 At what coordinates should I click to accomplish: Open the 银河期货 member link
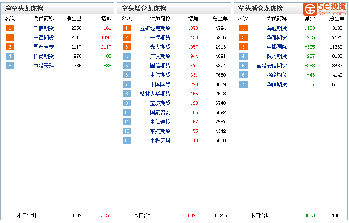click(x=277, y=56)
